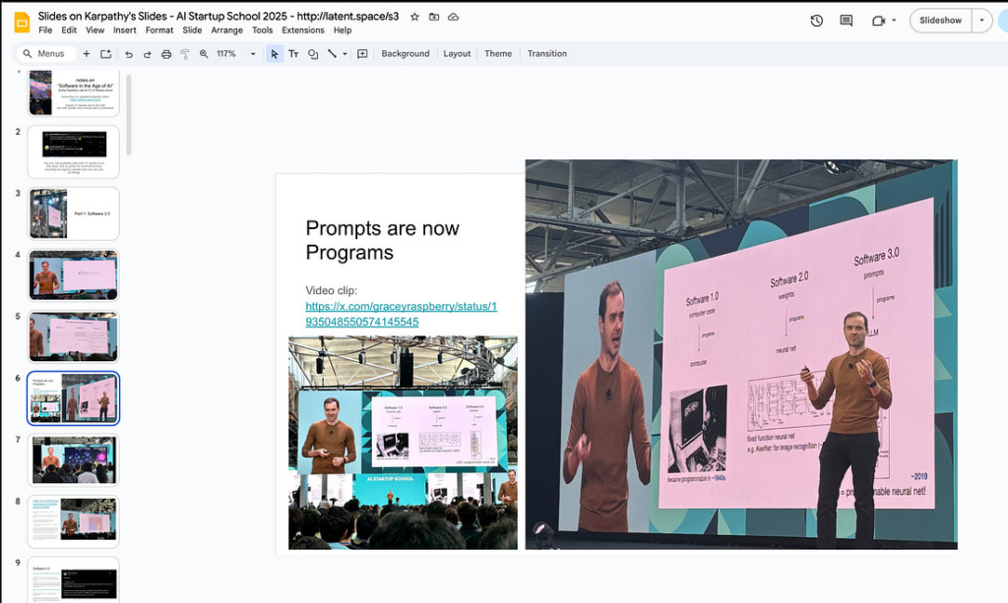Activate the Paint format tool

click(x=184, y=54)
